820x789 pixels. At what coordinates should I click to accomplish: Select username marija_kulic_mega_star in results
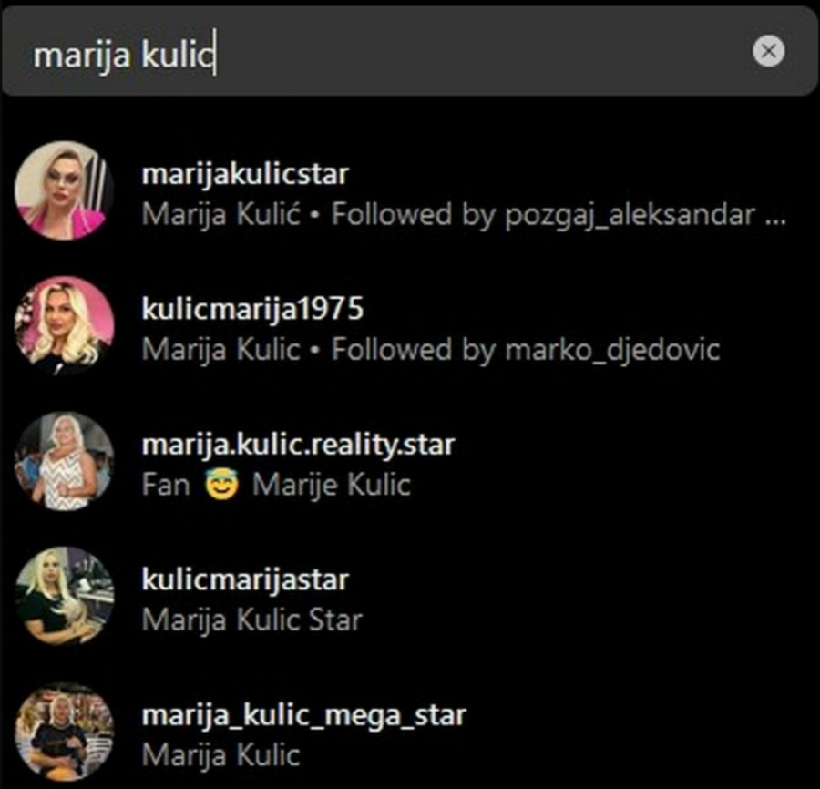coord(303,716)
